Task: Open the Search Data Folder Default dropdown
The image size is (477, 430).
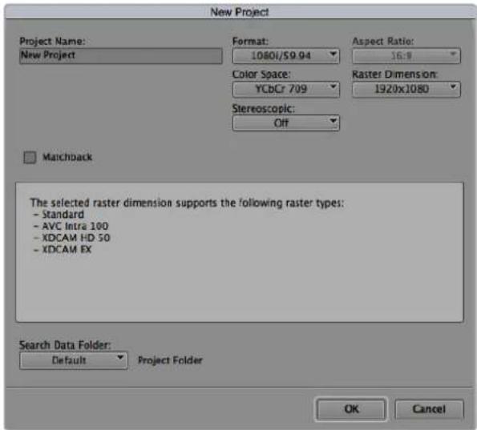Action: click(x=74, y=360)
